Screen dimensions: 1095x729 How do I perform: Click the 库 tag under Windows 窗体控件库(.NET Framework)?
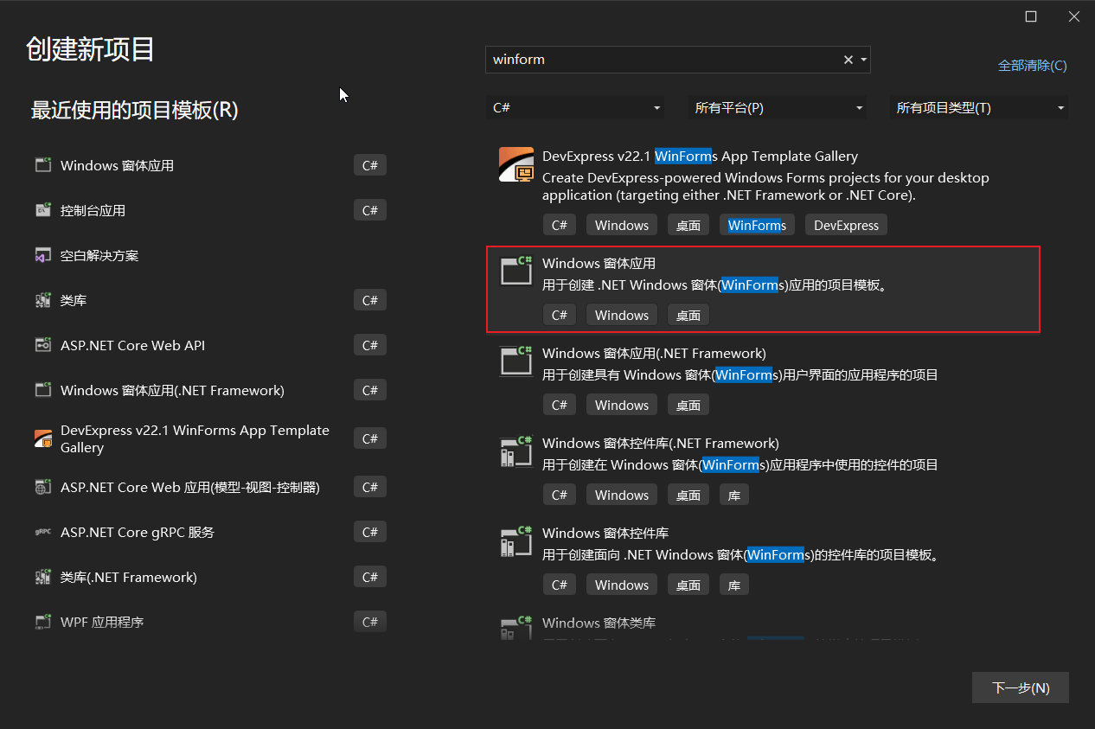734,495
